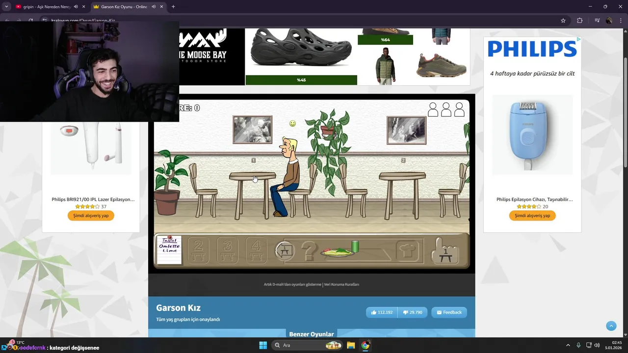Open the media control icon in the toolbar
The width and height of the screenshot is (628, 353).
[x=597, y=21]
